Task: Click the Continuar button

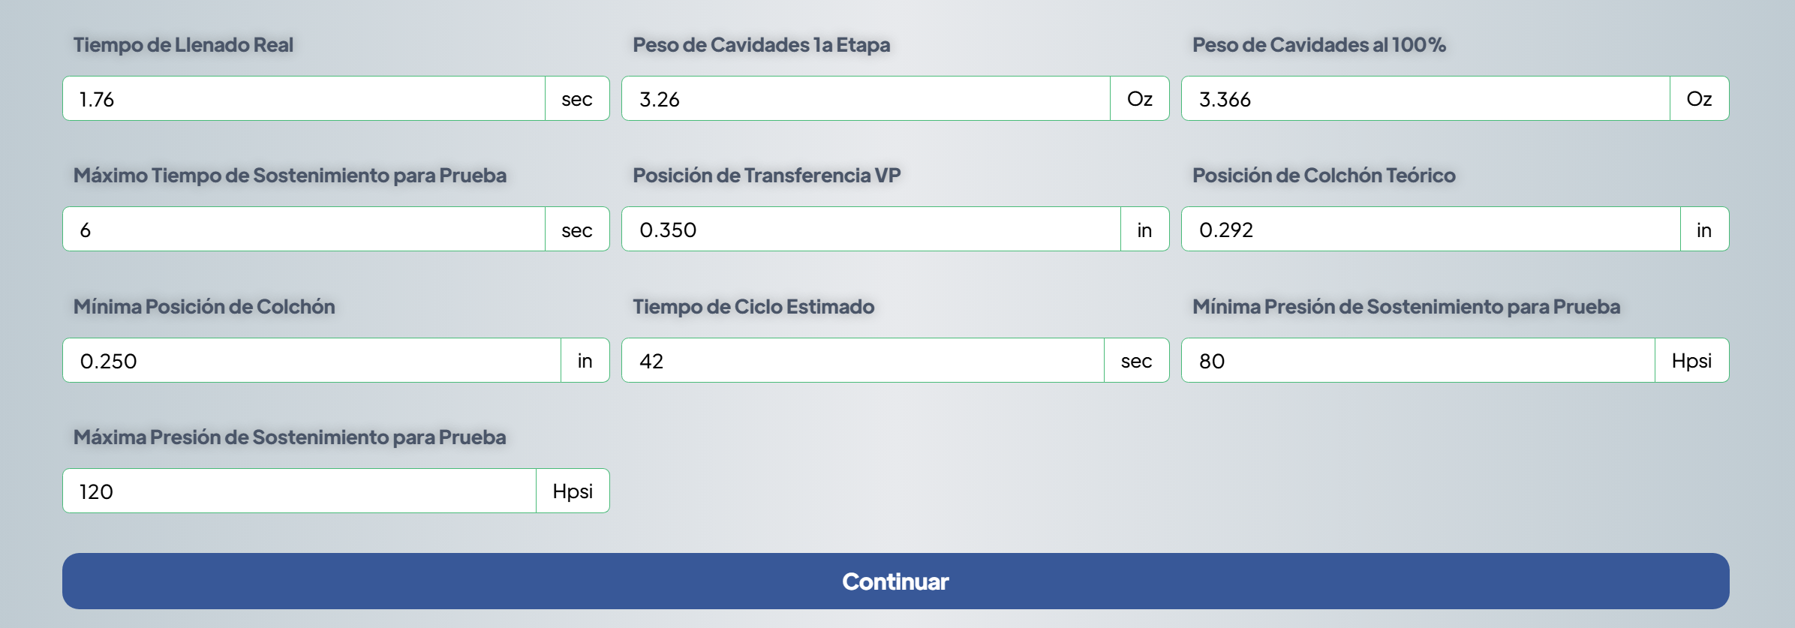Action: pos(895,581)
